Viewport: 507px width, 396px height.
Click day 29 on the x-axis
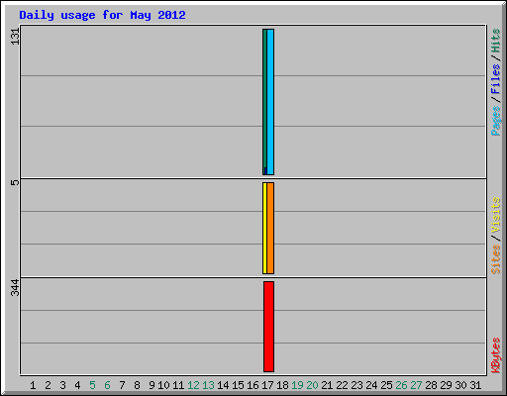(446, 385)
